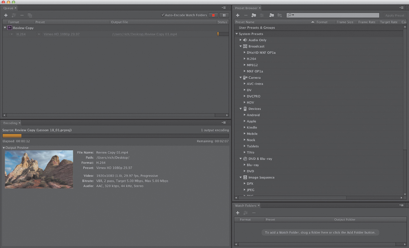Click the Camera category icon
Screen dimensions: 409x248
pos(245,77)
